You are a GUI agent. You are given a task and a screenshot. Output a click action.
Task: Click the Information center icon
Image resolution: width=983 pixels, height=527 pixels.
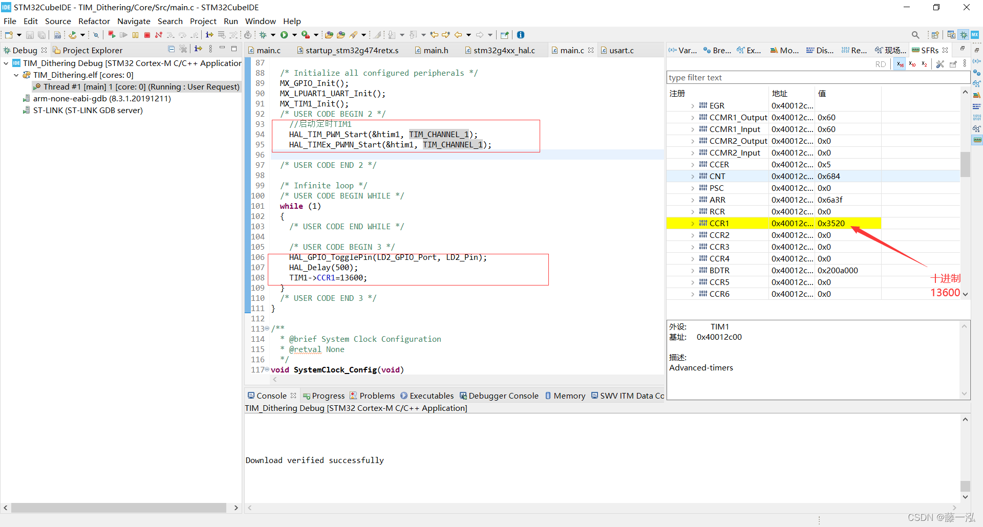tap(521, 35)
